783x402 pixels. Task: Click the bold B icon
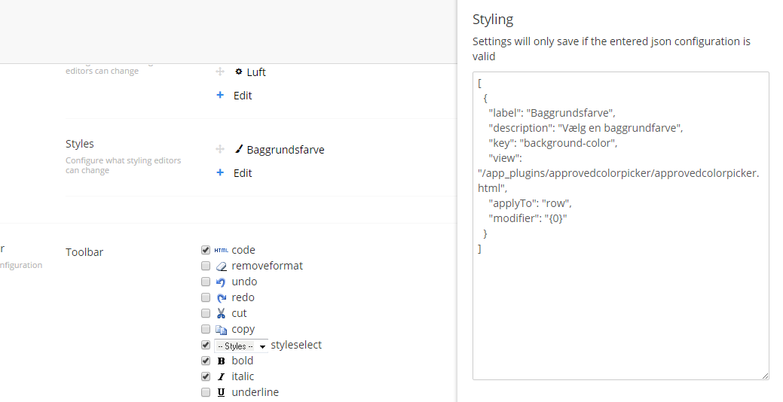(x=222, y=361)
